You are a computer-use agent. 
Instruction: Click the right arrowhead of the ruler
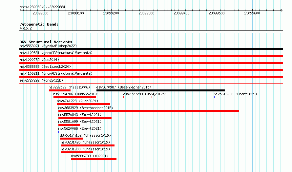click(x=282, y=10)
